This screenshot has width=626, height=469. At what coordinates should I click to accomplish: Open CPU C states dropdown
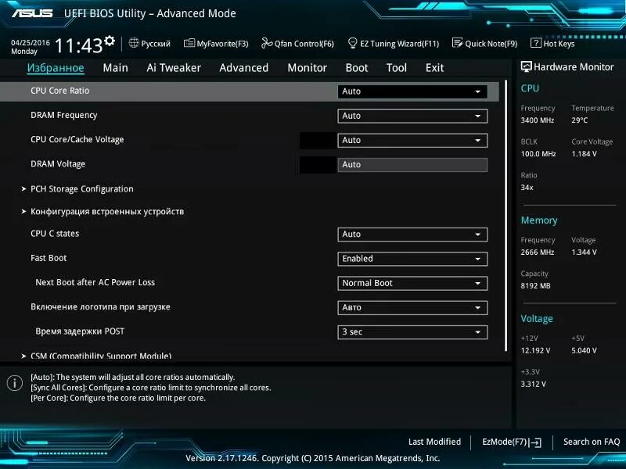coord(412,234)
